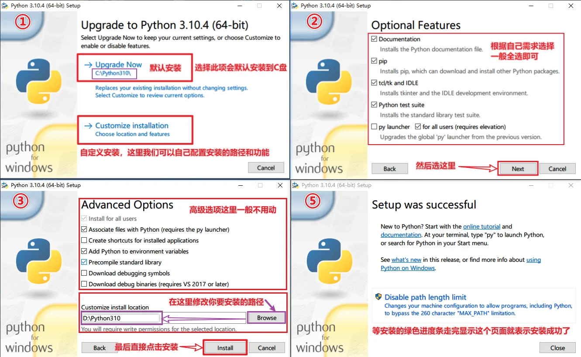Enable Download debugging symbols checkbox
The height and width of the screenshot is (357, 581).
pos(84,273)
